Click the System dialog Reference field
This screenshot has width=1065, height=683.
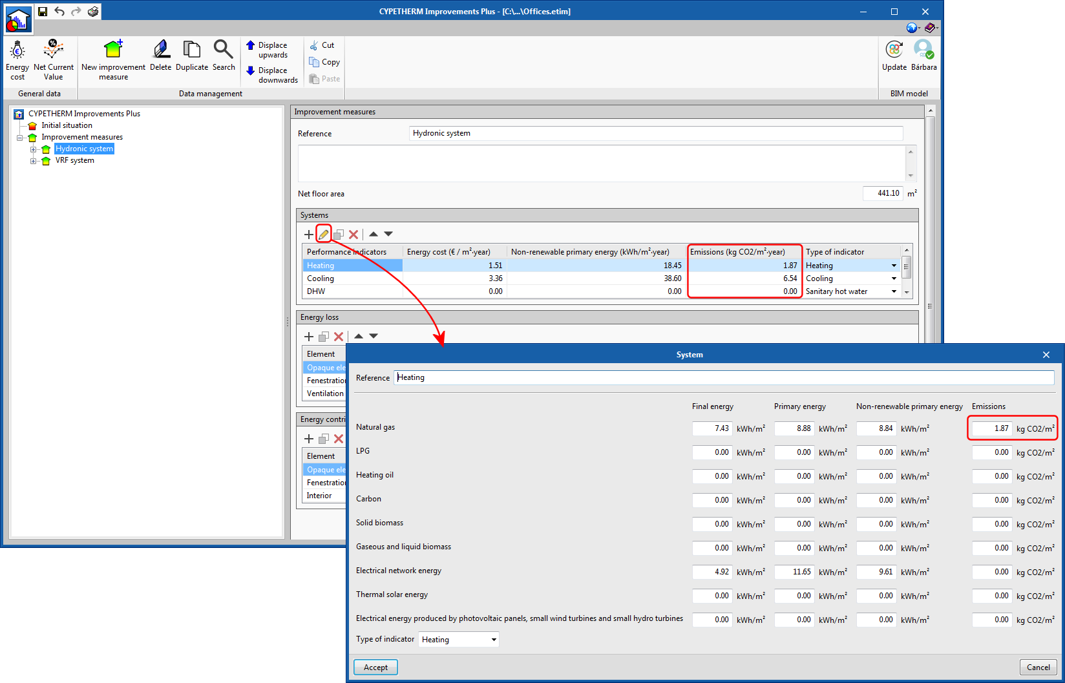(724, 377)
